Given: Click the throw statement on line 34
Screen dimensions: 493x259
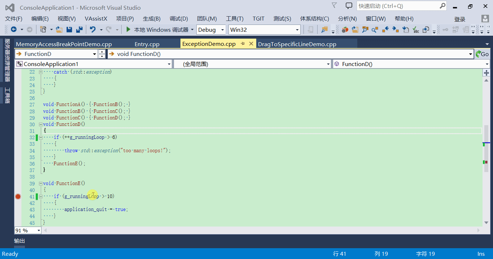Looking at the screenshot, I should pyautogui.click(x=117, y=150).
